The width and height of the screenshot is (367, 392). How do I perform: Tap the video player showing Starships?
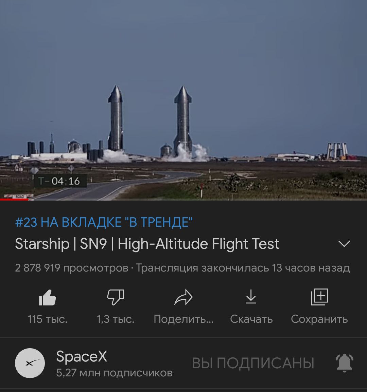pos(183,100)
